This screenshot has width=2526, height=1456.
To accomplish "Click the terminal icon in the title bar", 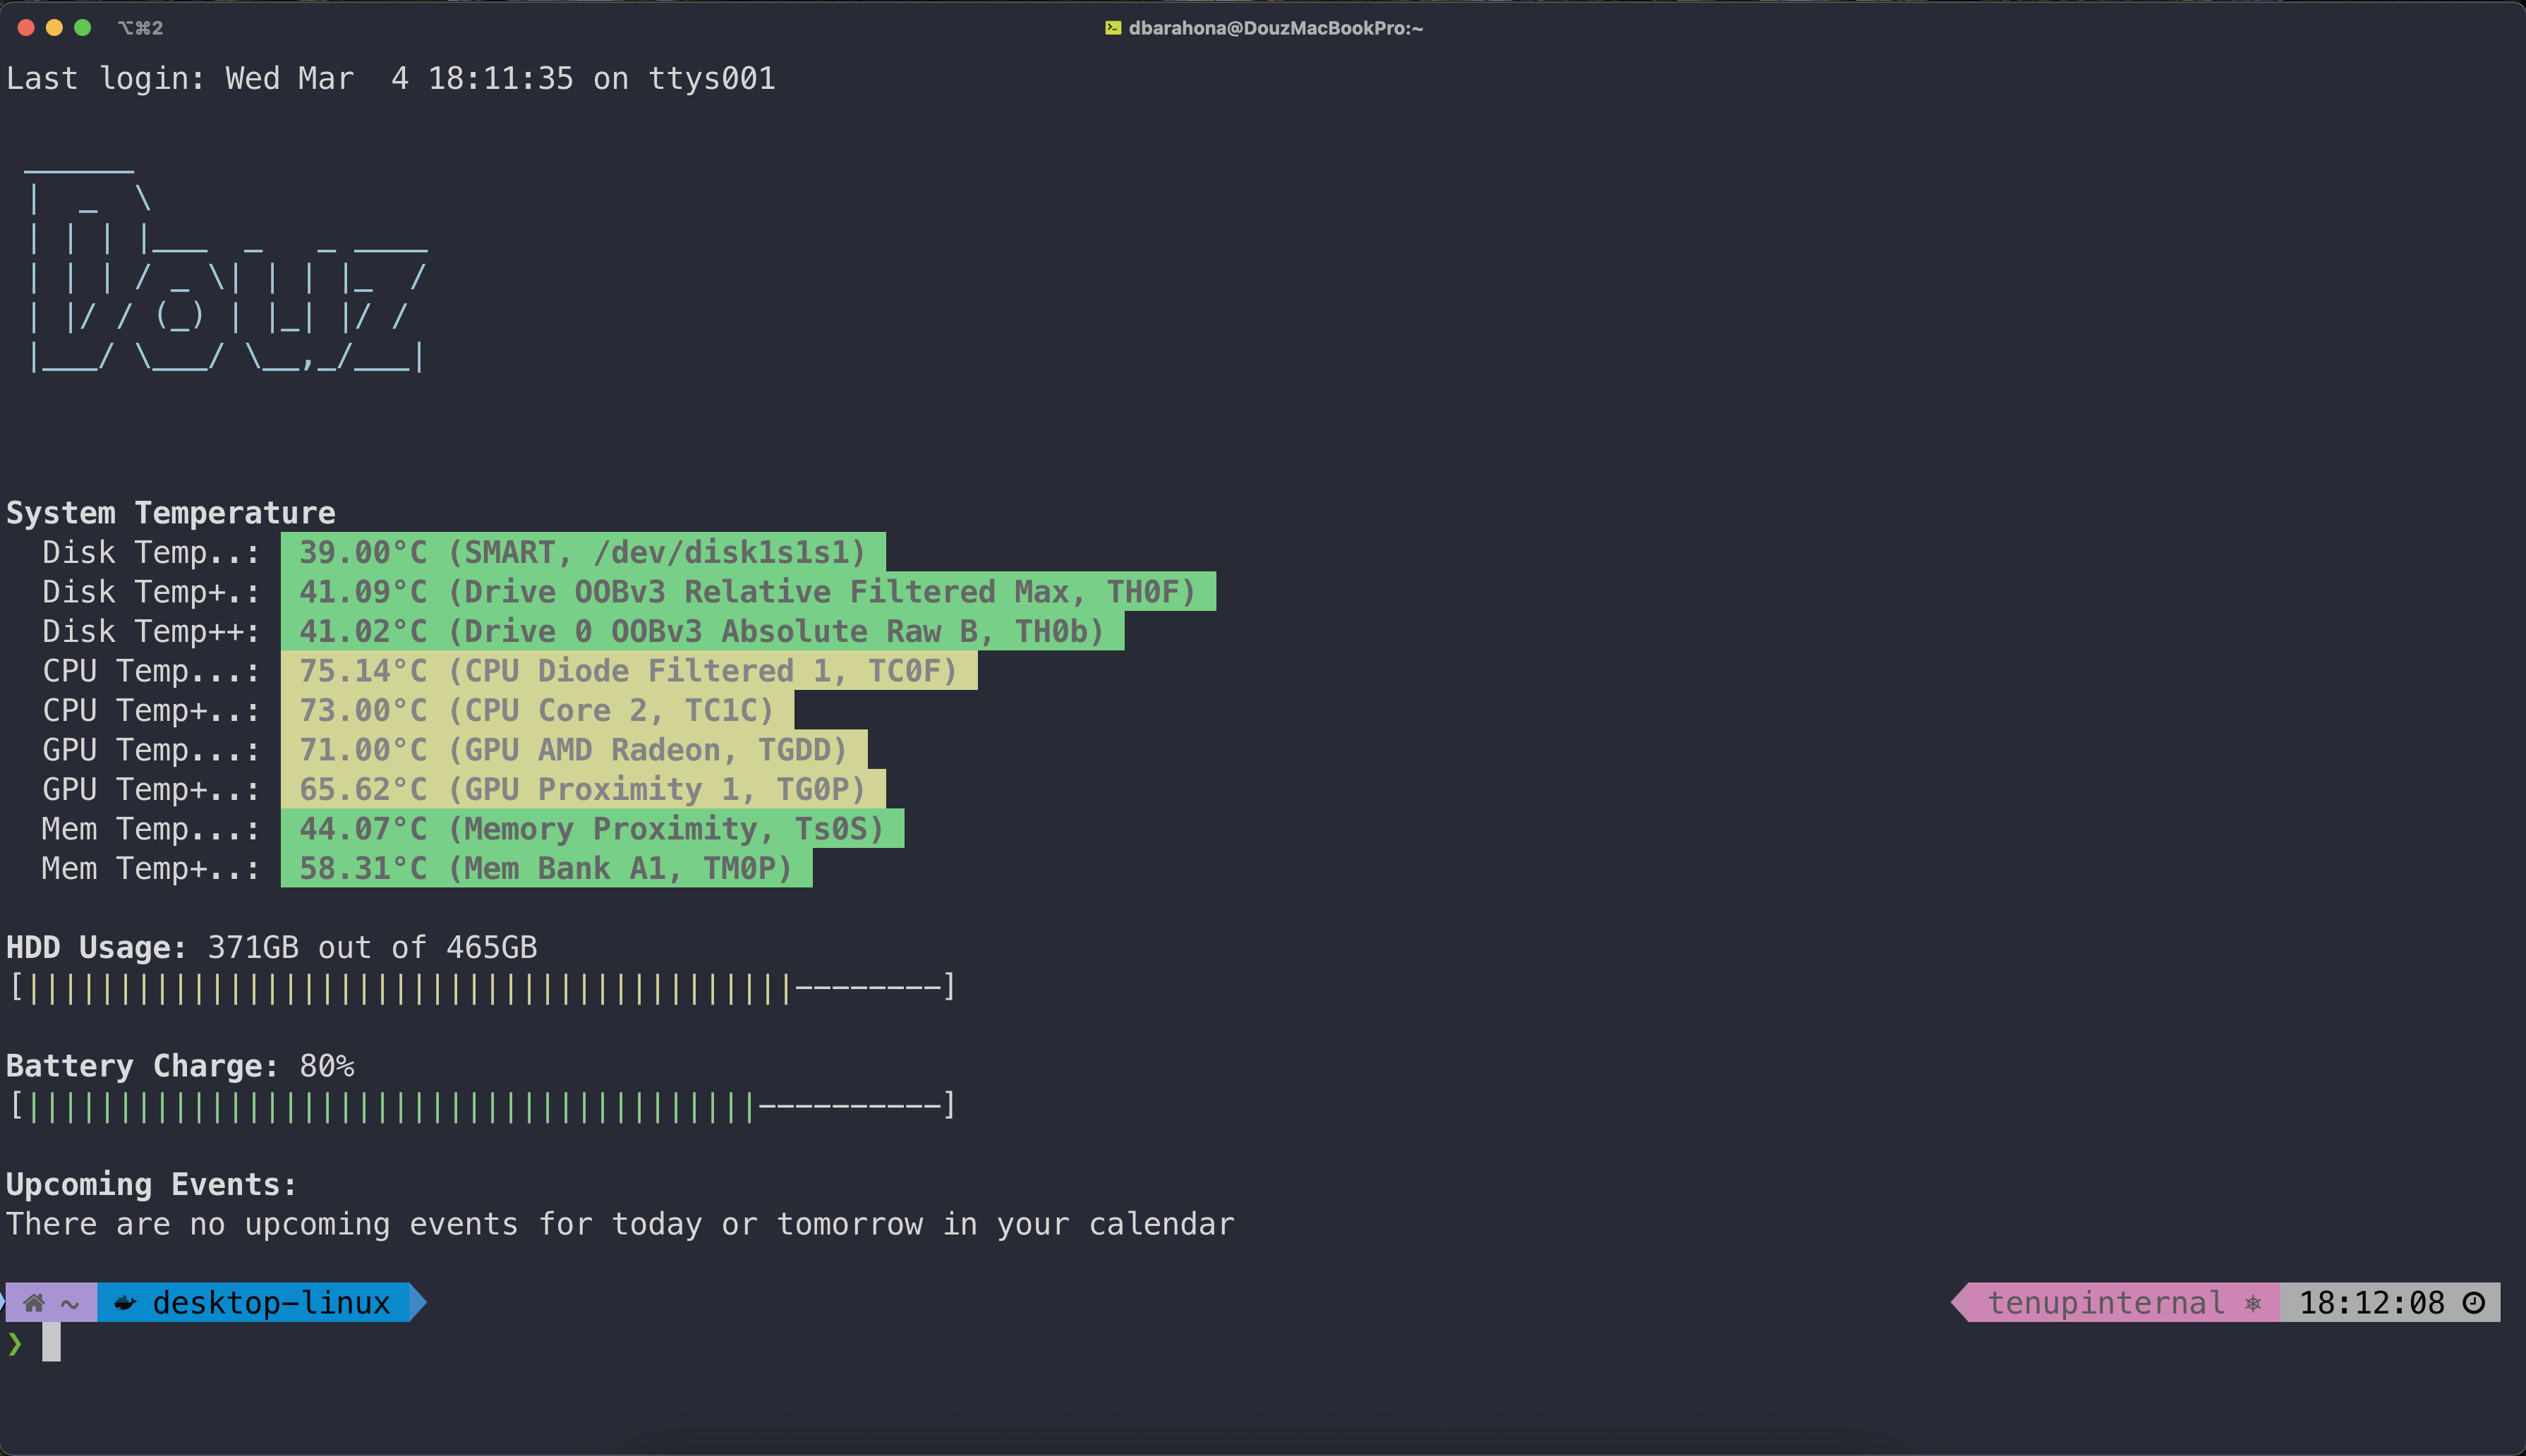I will (1112, 27).
